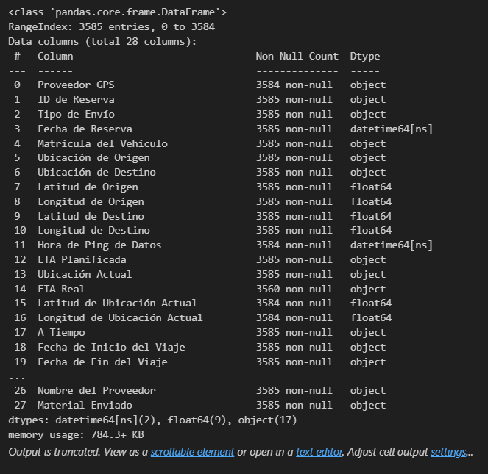488x474 pixels.
Task: Click the 'Nombre del Proveedor' column name
Action: 96,390
